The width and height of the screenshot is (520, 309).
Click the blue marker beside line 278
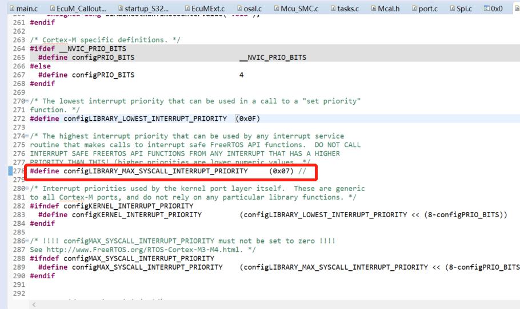click(10, 171)
